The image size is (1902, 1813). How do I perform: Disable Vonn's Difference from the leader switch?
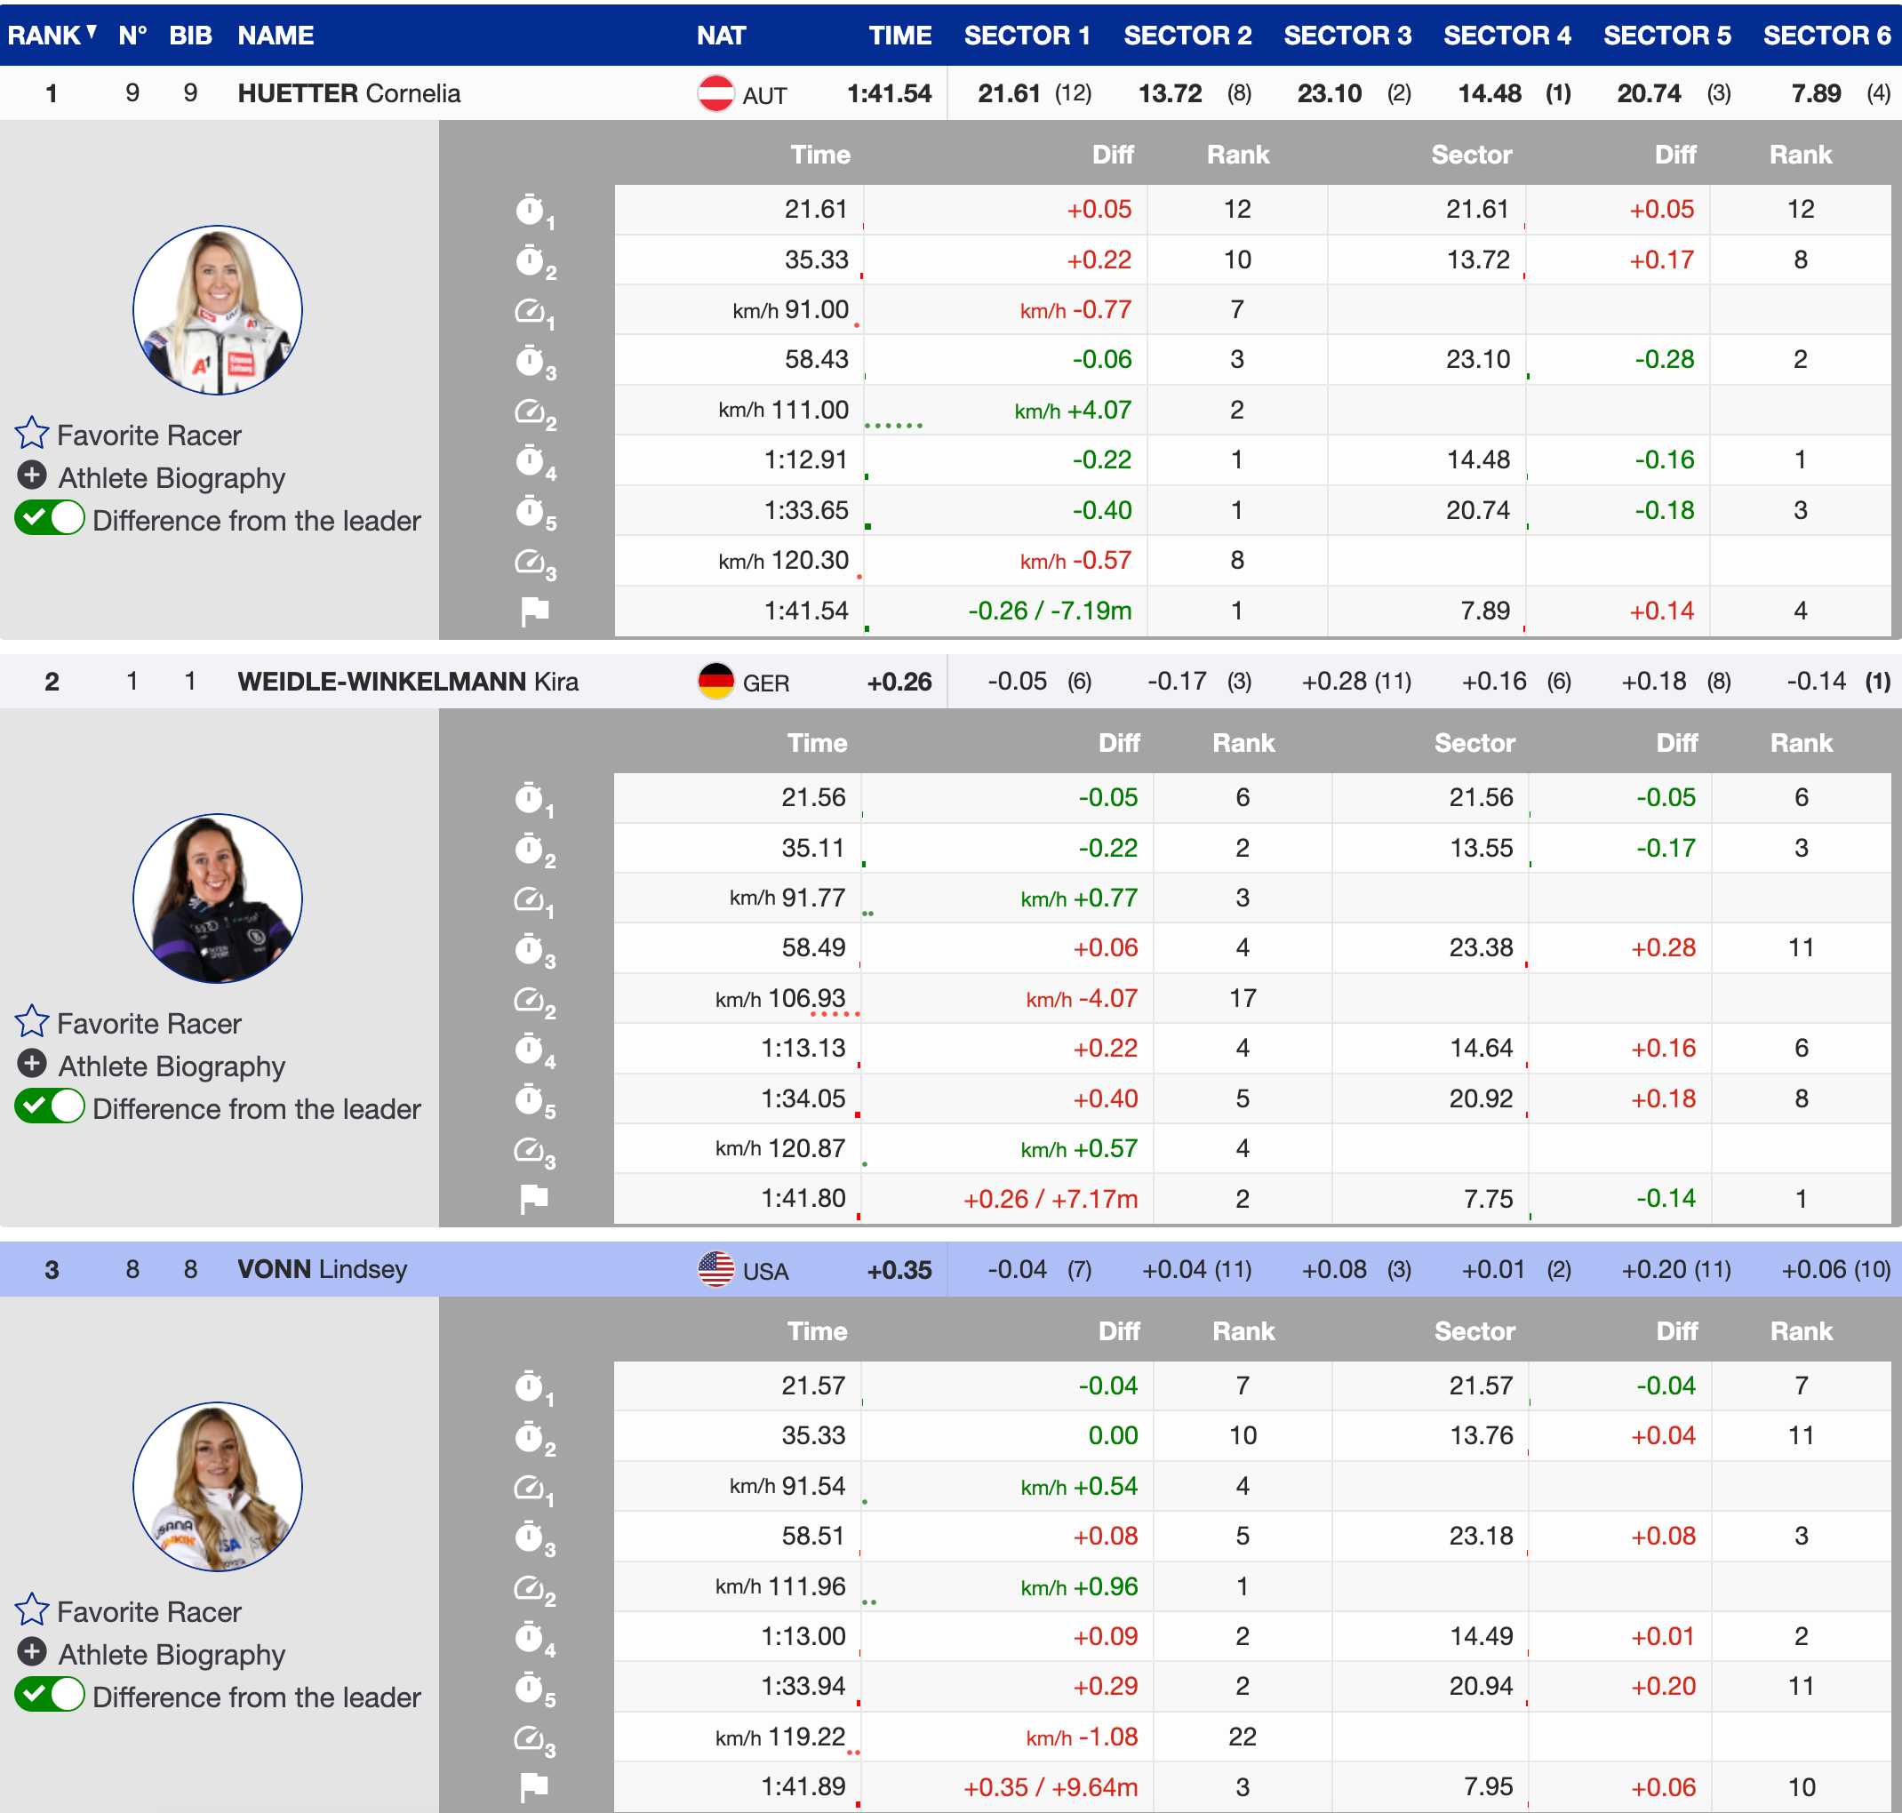[x=51, y=1695]
